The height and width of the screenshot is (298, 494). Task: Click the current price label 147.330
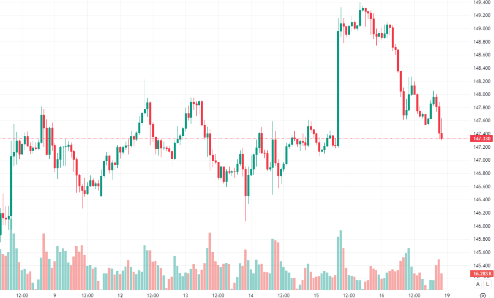482,139
